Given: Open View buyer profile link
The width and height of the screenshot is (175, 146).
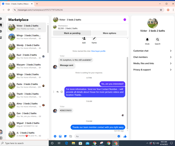Looking at the screenshot, I should pos(98,51).
